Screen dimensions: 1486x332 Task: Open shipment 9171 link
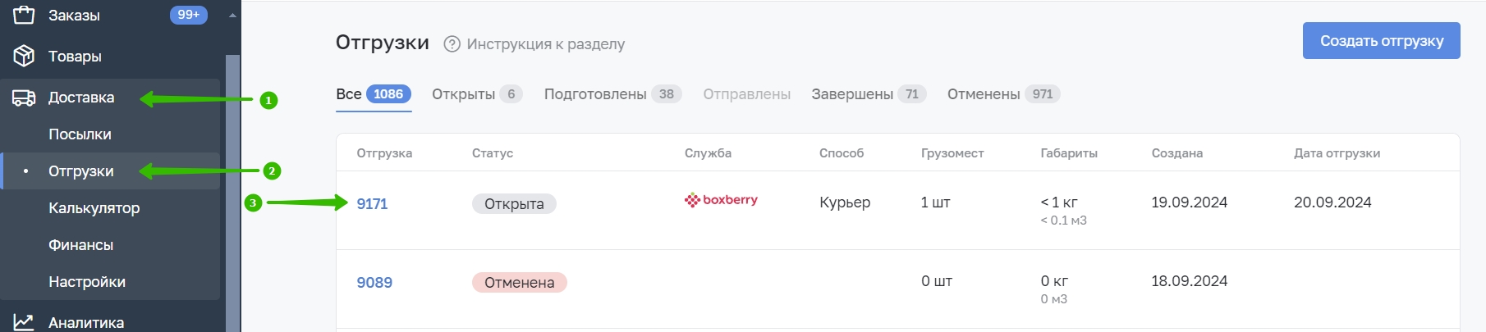tap(372, 204)
